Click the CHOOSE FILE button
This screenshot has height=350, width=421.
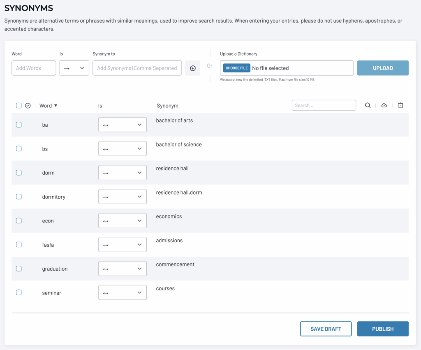pyautogui.click(x=236, y=68)
